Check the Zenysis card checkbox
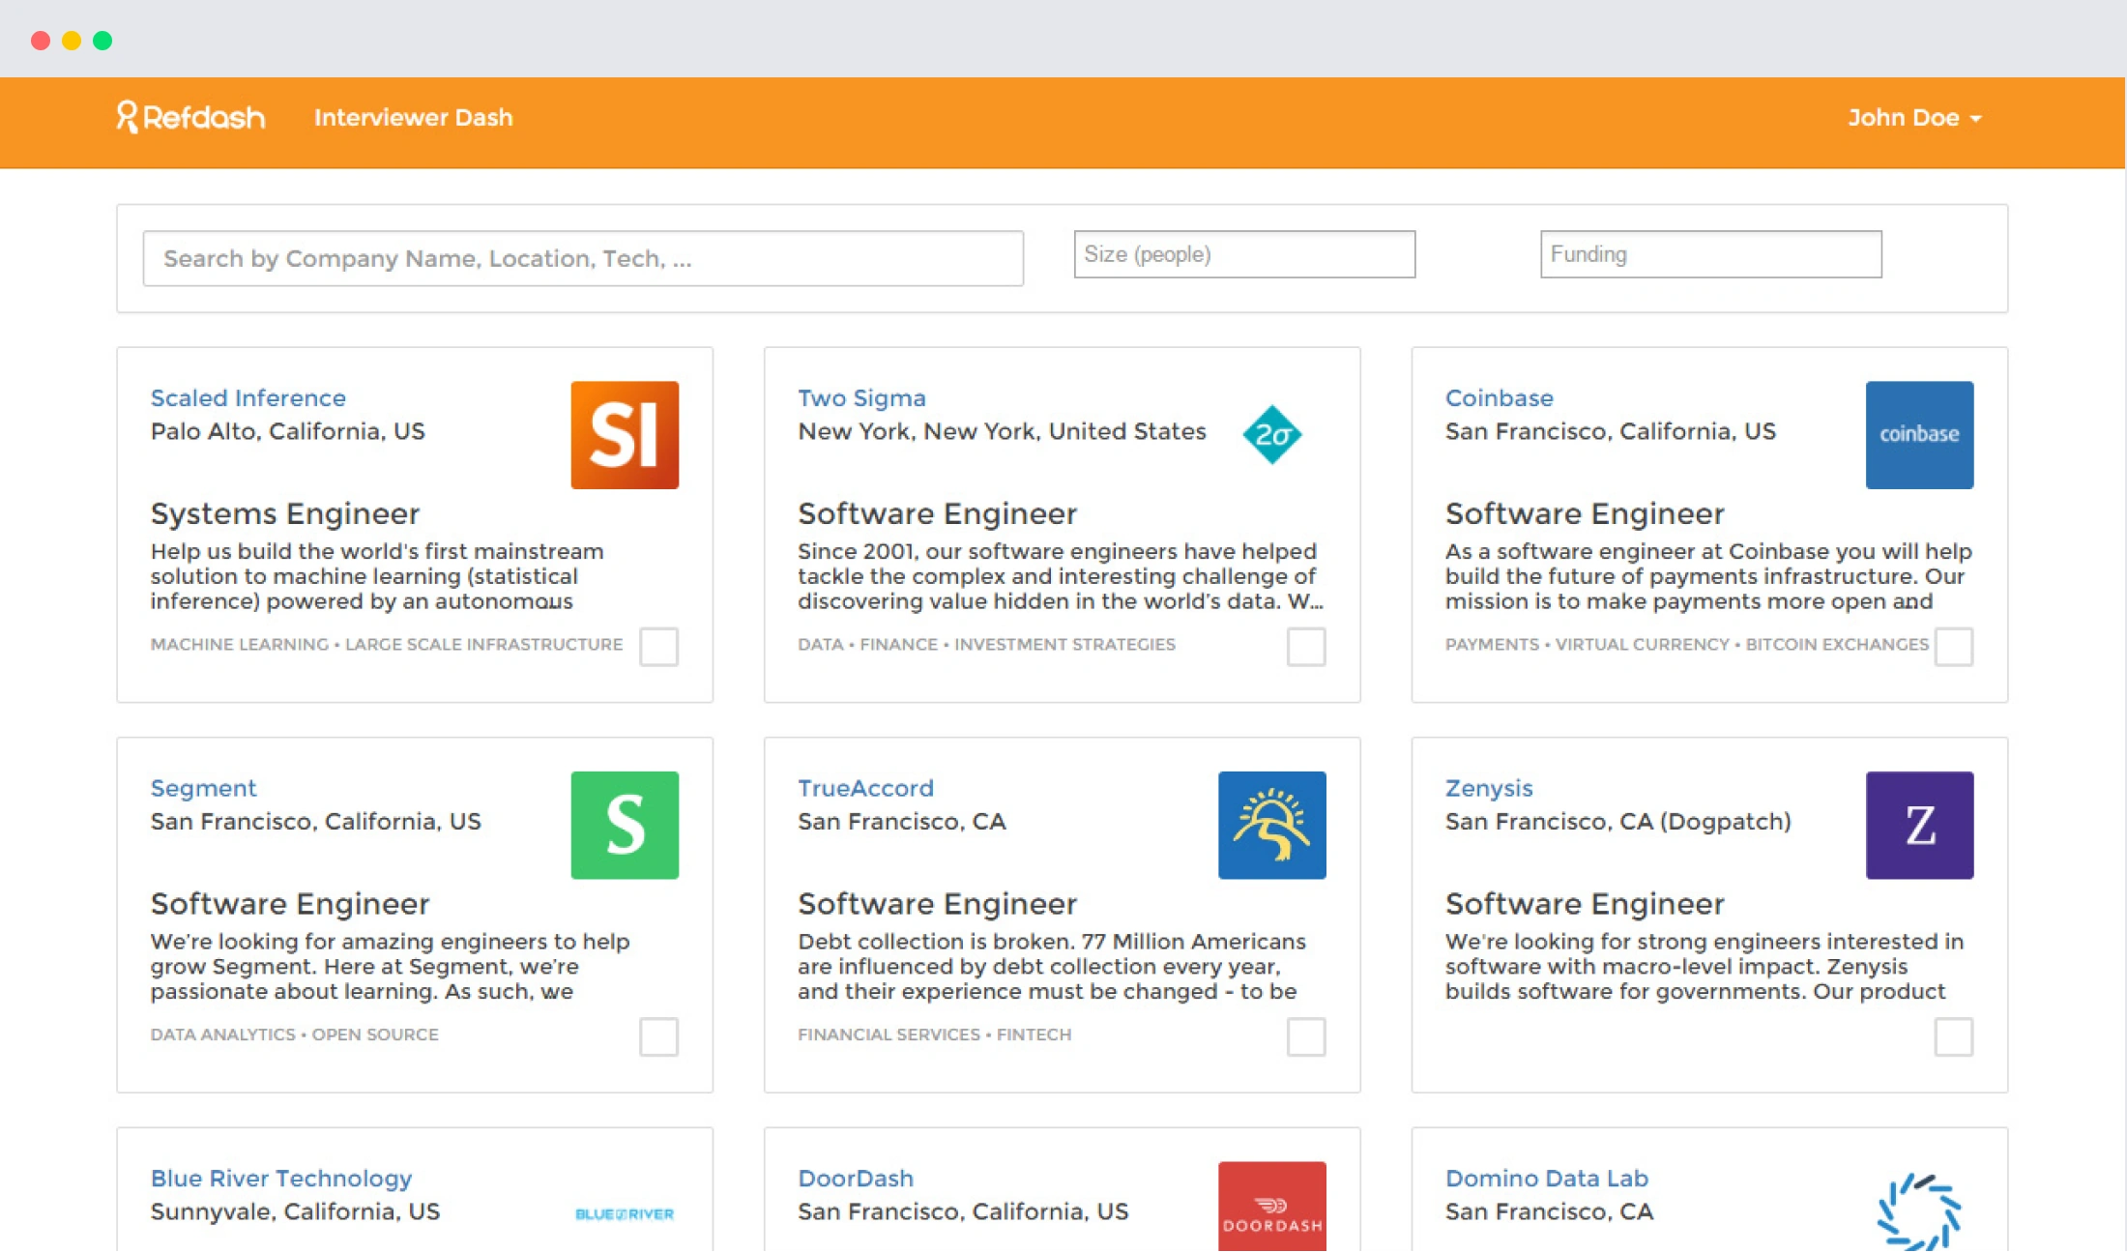Viewport: 2127px width, 1253px height. click(x=1954, y=1036)
